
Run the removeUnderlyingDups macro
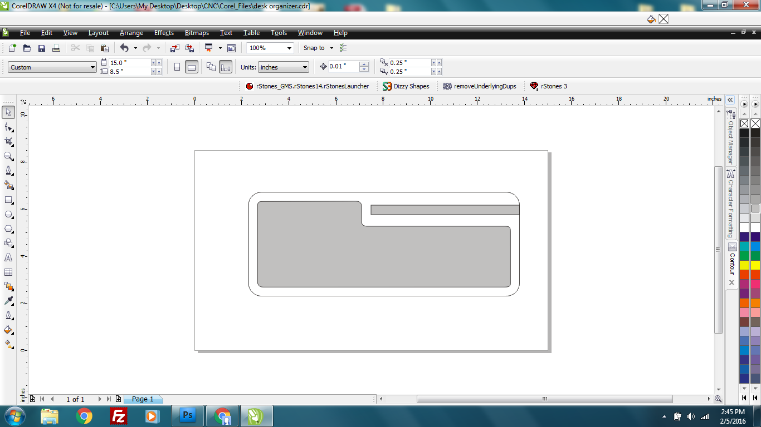[x=480, y=86]
